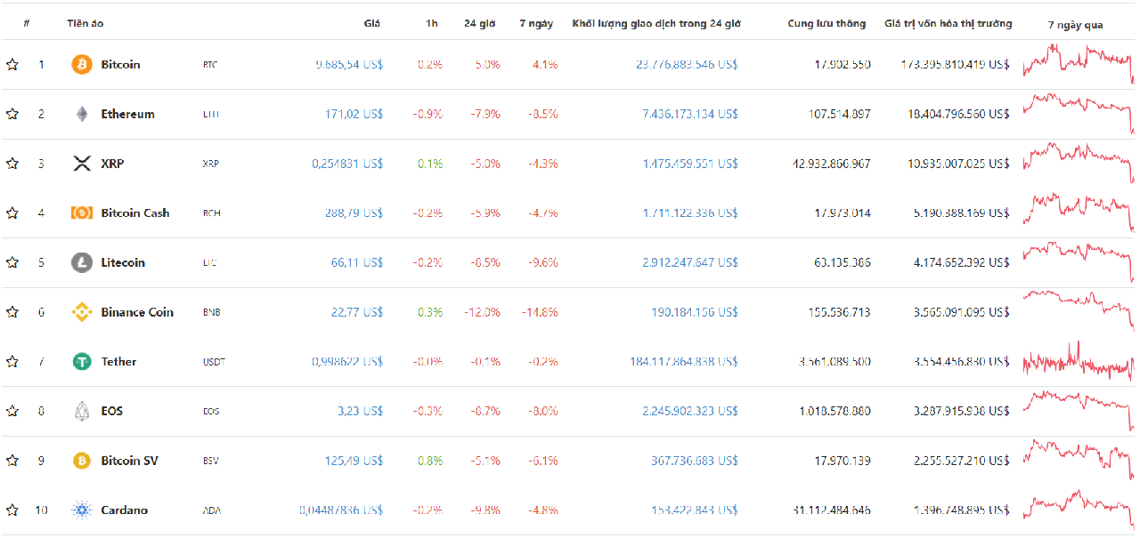Open the Bitcoin coin page link

120,65
